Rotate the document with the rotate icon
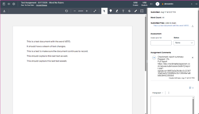 [x=67, y=11]
